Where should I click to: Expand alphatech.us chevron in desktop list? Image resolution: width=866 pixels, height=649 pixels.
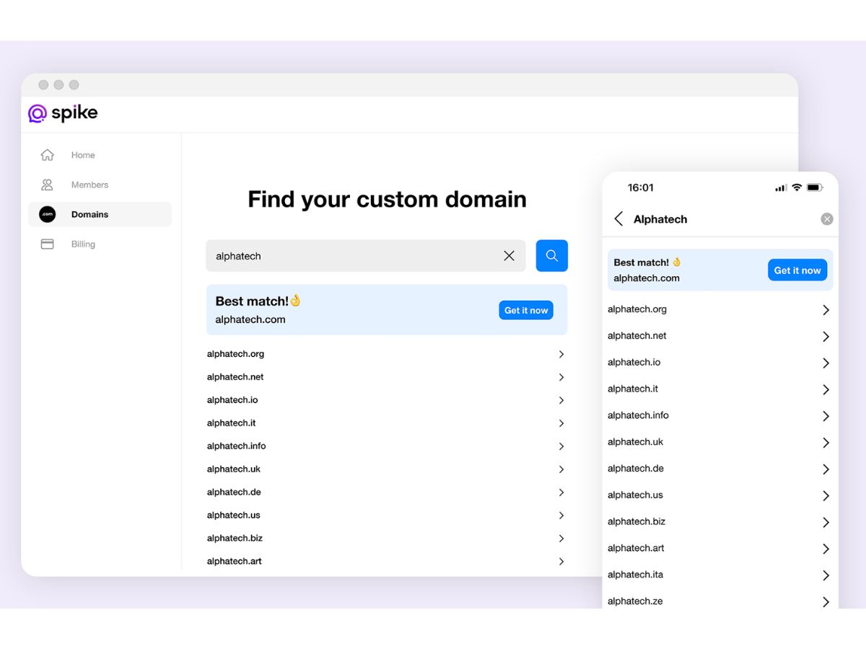point(561,516)
